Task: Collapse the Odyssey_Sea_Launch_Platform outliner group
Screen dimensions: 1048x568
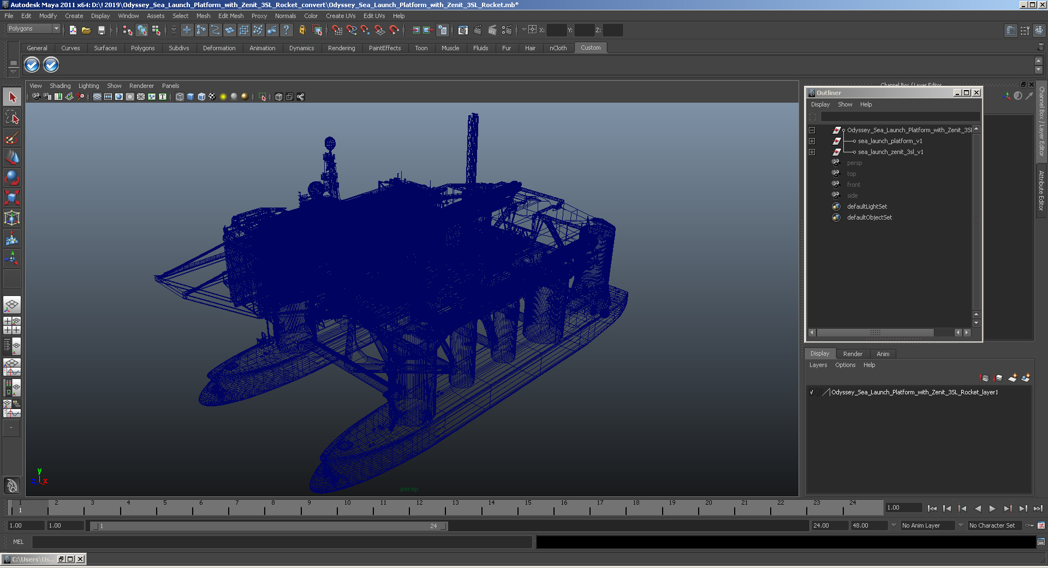Action: [x=812, y=130]
